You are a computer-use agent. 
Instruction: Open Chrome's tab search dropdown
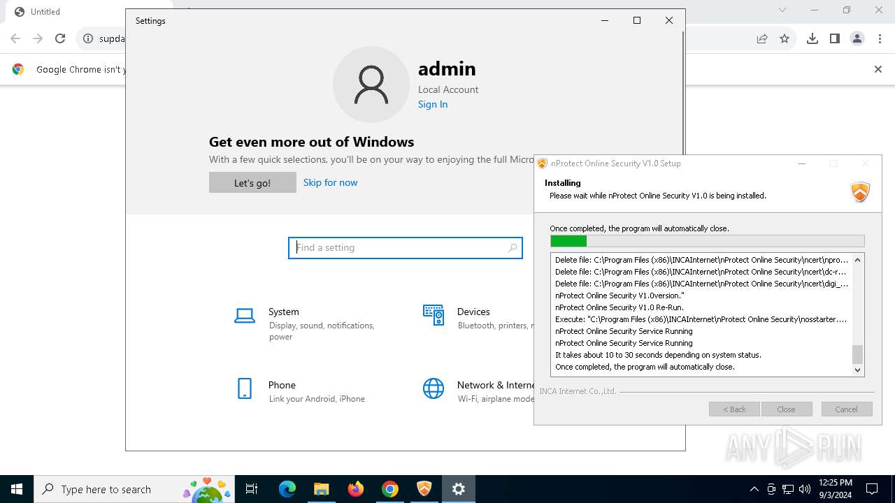click(x=782, y=10)
